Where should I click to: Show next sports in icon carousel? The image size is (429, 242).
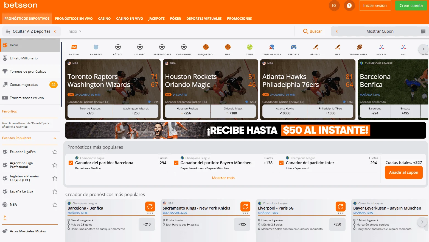click(x=423, y=49)
